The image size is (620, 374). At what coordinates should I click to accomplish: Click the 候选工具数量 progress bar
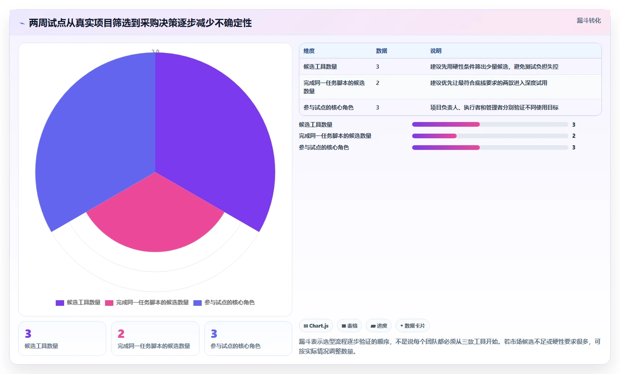tap(490, 124)
